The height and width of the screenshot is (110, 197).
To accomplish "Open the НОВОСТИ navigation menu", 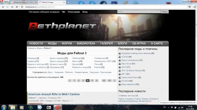I will [x=36, y=43].
